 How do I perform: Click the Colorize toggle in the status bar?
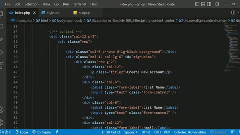[x=218, y=132]
